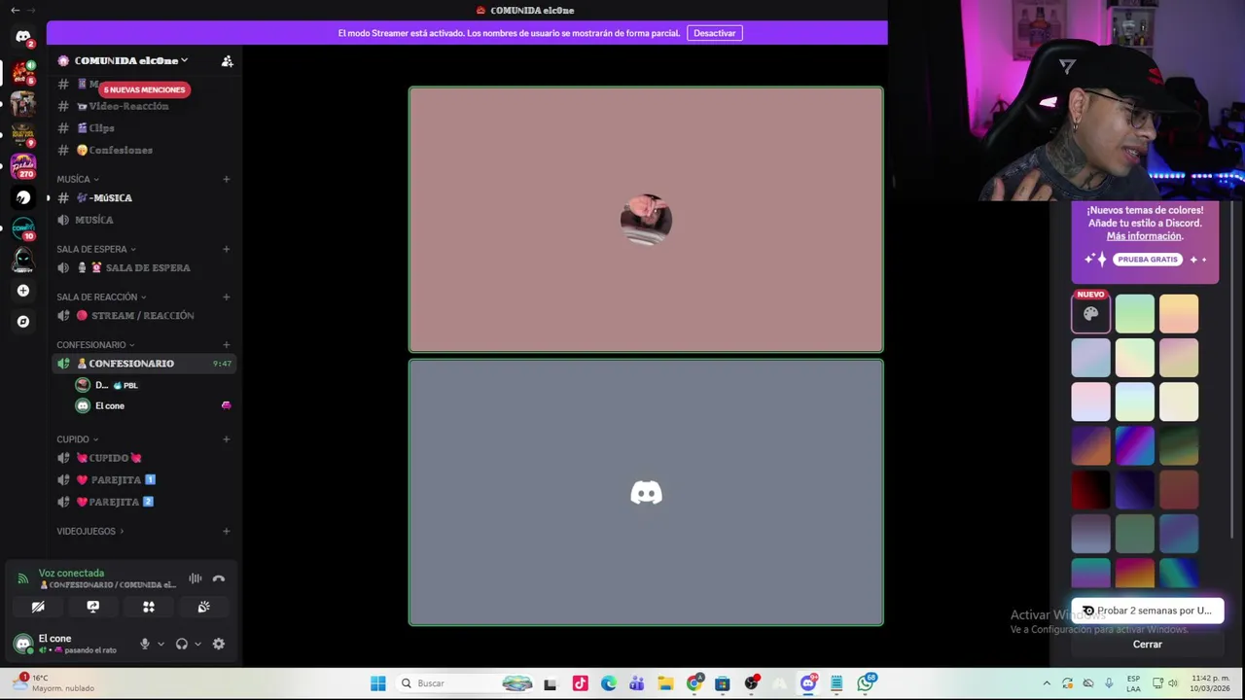Open TikTok from the taskbar
The height and width of the screenshot is (700, 1245).
581,683
